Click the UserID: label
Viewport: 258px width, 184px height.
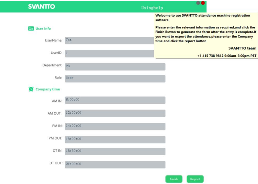pos(56,53)
